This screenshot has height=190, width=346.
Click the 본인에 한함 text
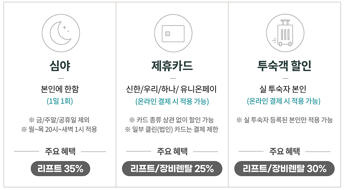[60, 89]
